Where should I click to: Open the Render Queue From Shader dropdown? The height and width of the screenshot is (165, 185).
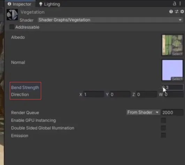tap(143, 112)
